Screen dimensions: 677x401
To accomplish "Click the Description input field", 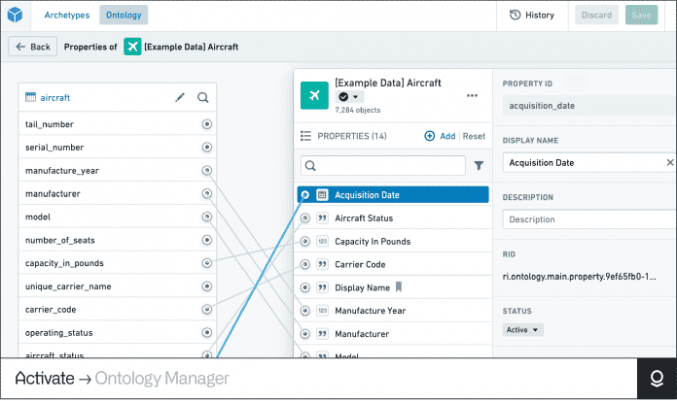I will (588, 219).
